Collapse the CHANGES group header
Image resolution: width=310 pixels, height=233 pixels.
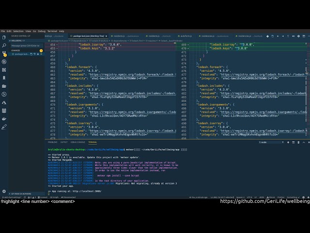coord(27,50)
